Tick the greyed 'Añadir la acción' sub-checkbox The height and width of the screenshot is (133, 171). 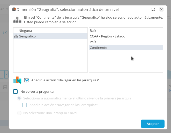point(25,105)
